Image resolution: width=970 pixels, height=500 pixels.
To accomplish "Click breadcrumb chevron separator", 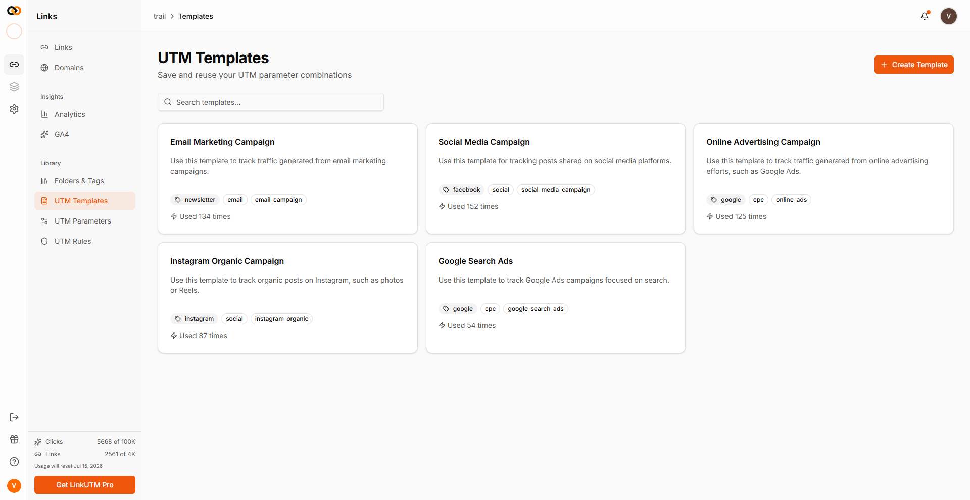I will [172, 16].
